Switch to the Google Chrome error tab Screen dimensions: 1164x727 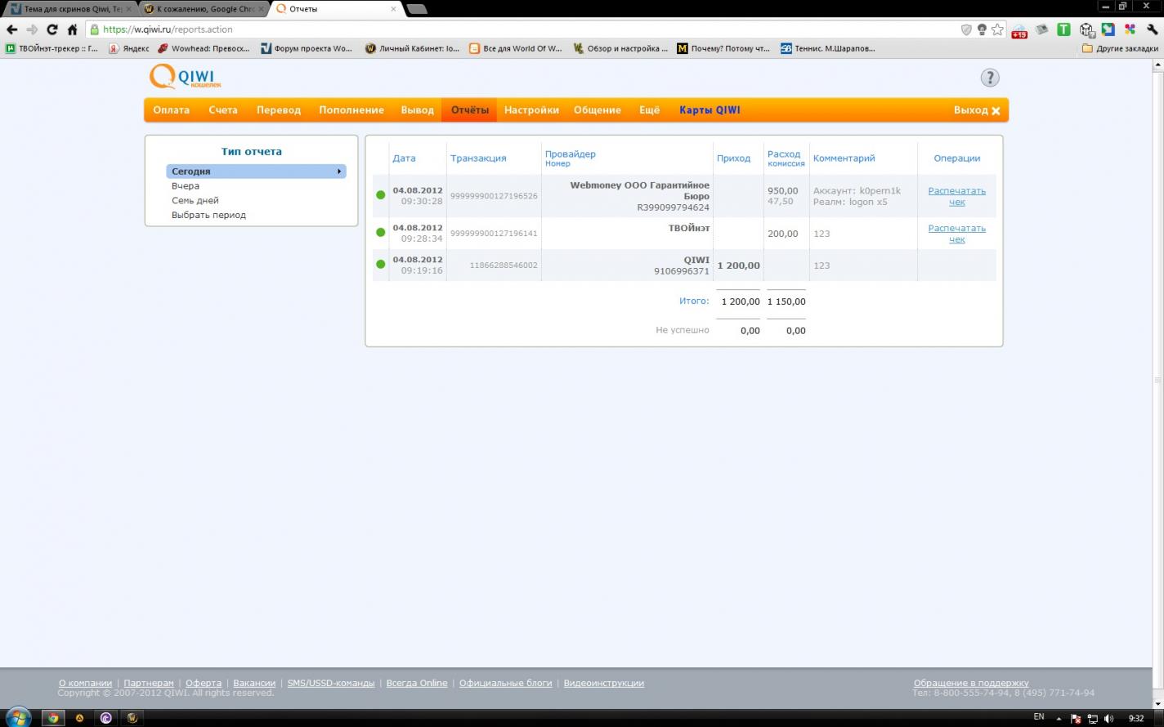(203, 9)
